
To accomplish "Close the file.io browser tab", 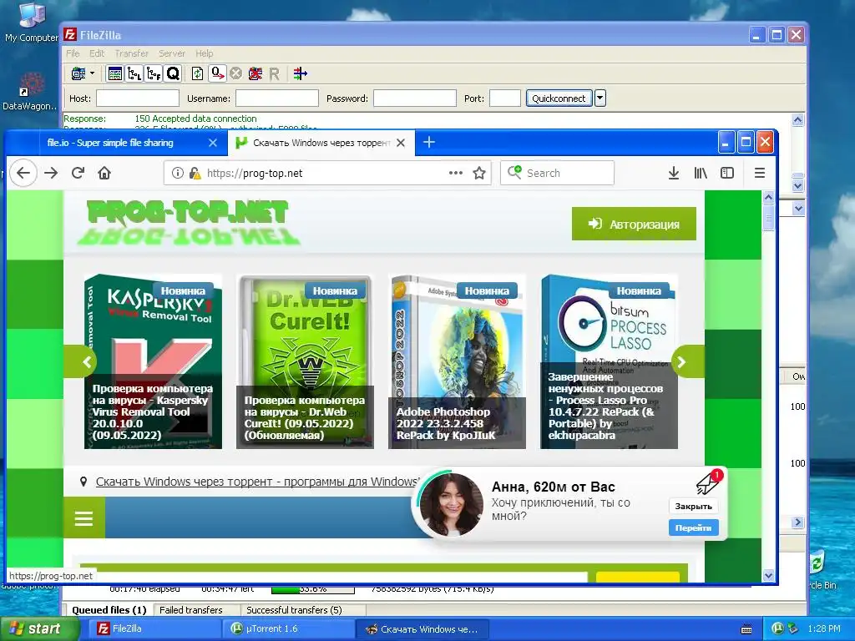I will (213, 143).
